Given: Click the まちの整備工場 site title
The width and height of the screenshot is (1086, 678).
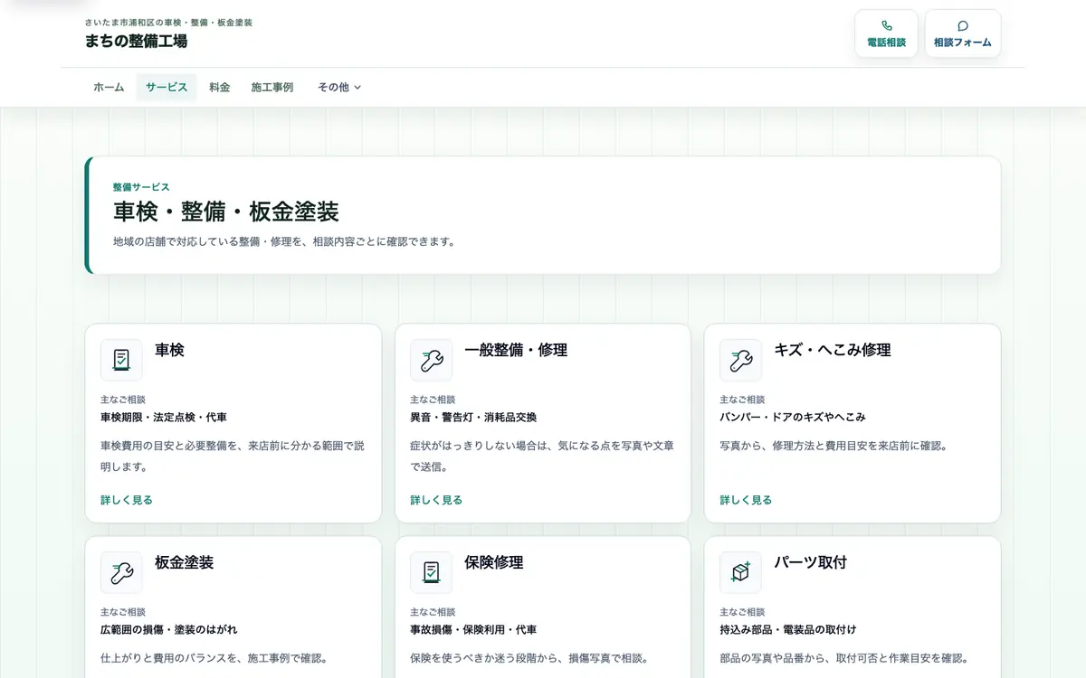Looking at the screenshot, I should (137, 41).
